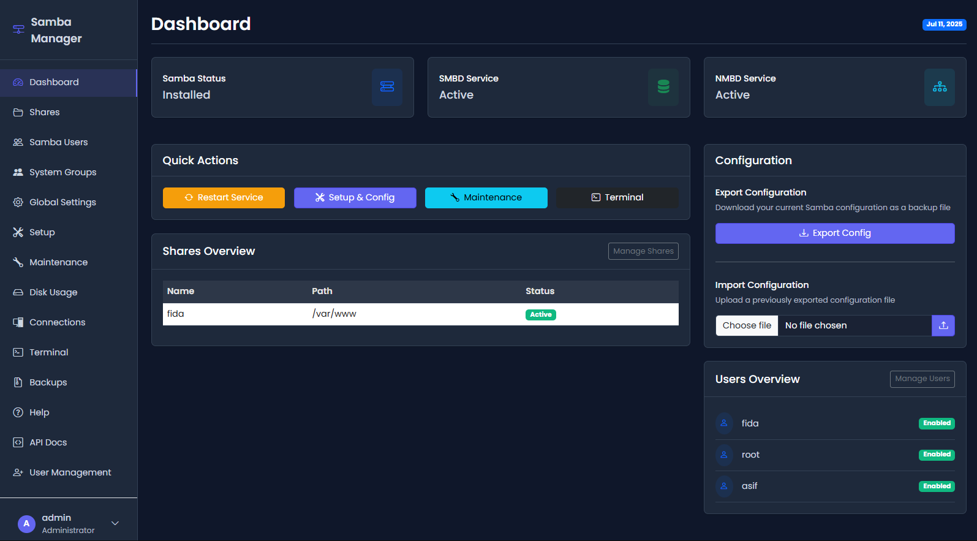Image resolution: width=977 pixels, height=541 pixels.
Task: Expand the admin account menu chevron
Action: [x=115, y=523]
